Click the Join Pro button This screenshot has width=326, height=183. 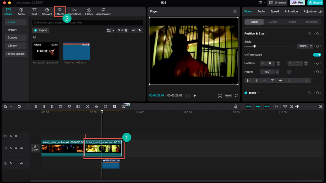pos(297,3)
